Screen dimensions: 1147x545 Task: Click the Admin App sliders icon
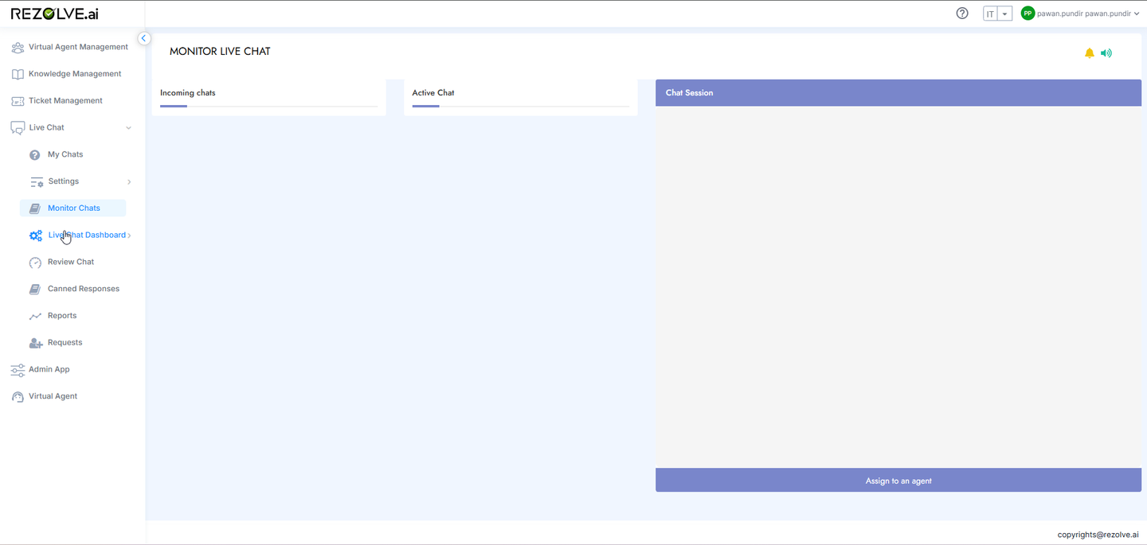coord(18,370)
